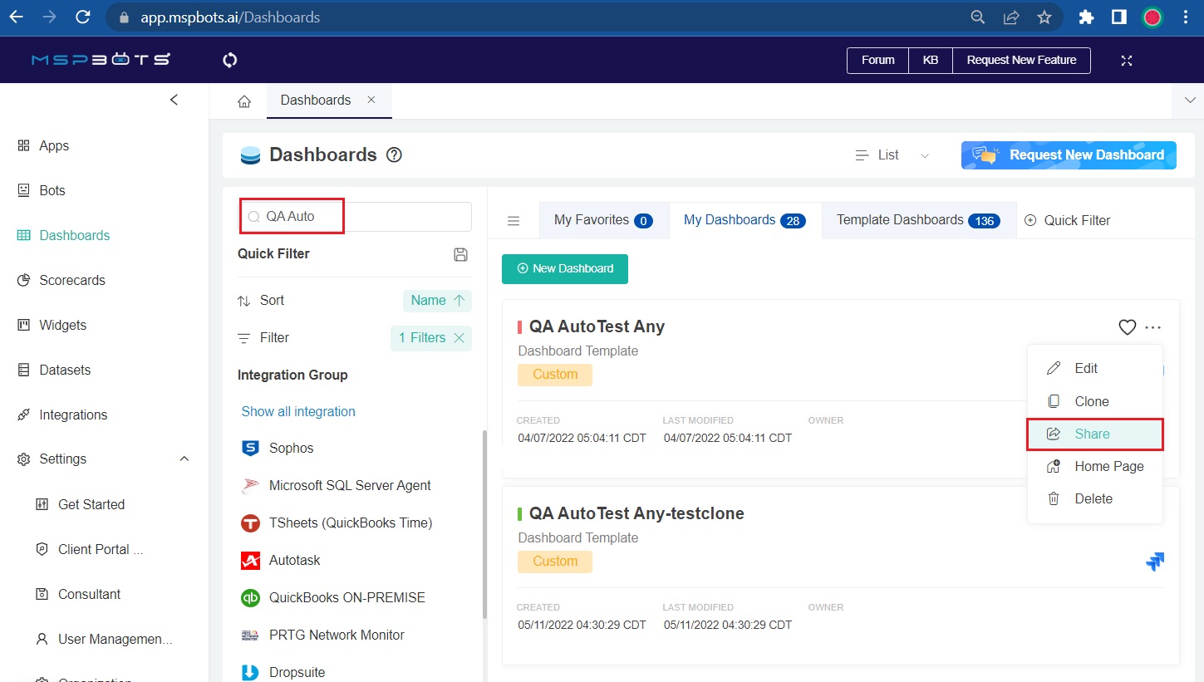Click the sync/refresh icon in the top bar
Viewport: 1204px width, 682px height.
(x=229, y=60)
